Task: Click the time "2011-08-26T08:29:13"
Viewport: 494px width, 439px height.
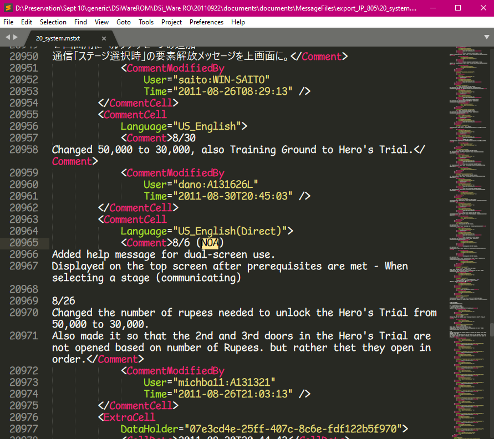Action: coord(232,91)
